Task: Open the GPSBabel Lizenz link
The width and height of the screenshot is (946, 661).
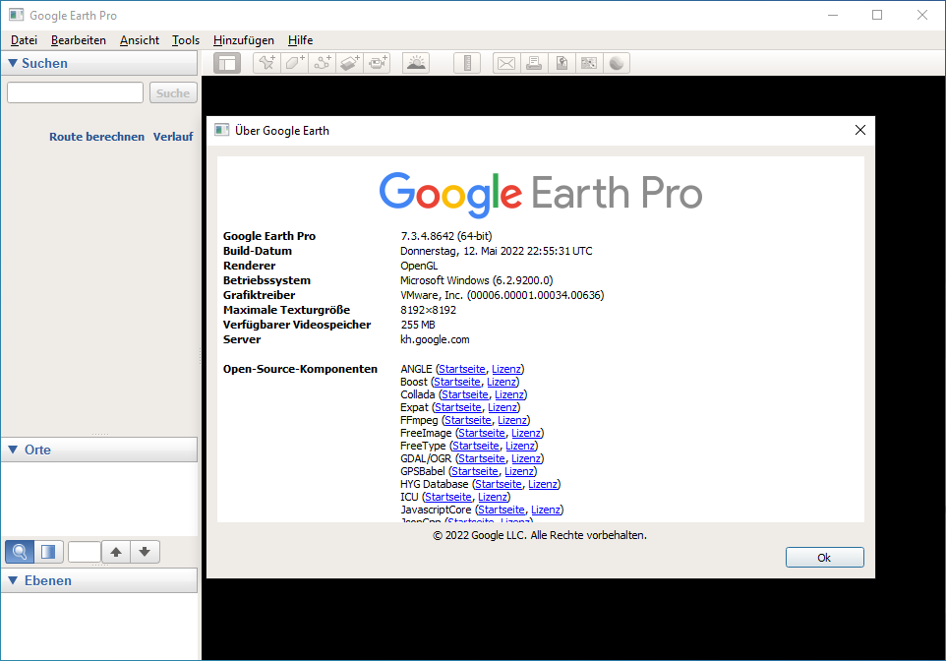Action: (519, 471)
